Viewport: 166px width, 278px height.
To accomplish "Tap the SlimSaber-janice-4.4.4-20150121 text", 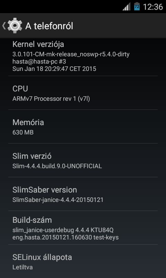I will pyautogui.click(x=58, y=200).
